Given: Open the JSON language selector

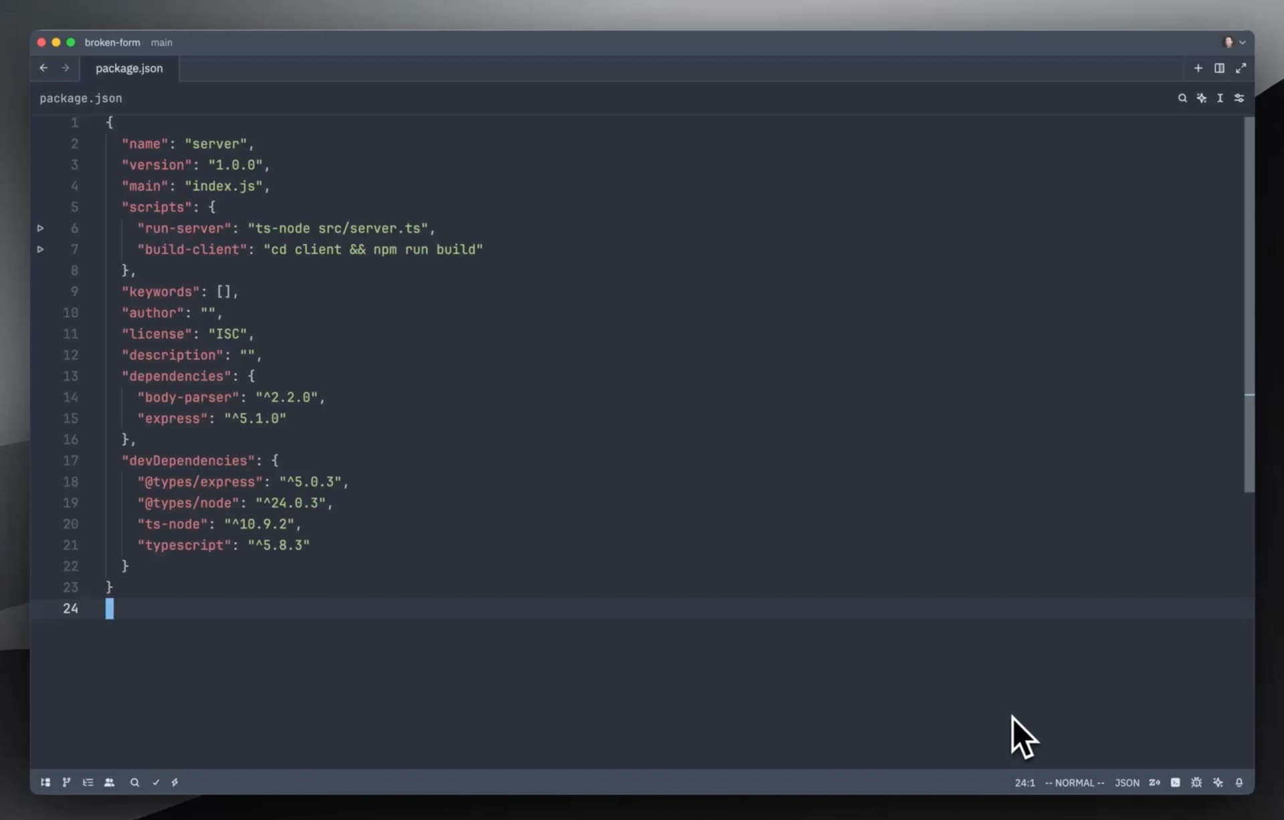Looking at the screenshot, I should (x=1127, y=783).
